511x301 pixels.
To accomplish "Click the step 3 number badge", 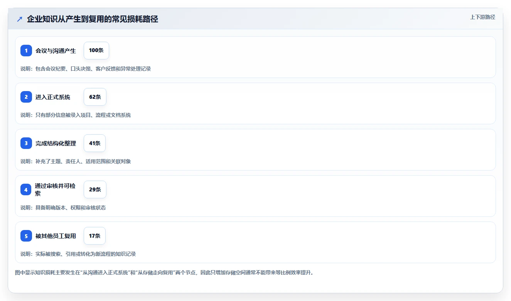I will 26,143.
